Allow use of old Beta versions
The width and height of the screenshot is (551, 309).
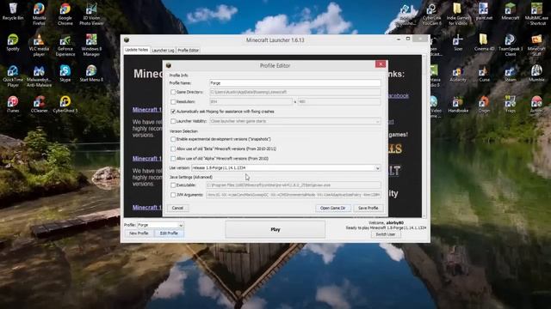click(x=173, y=148)
